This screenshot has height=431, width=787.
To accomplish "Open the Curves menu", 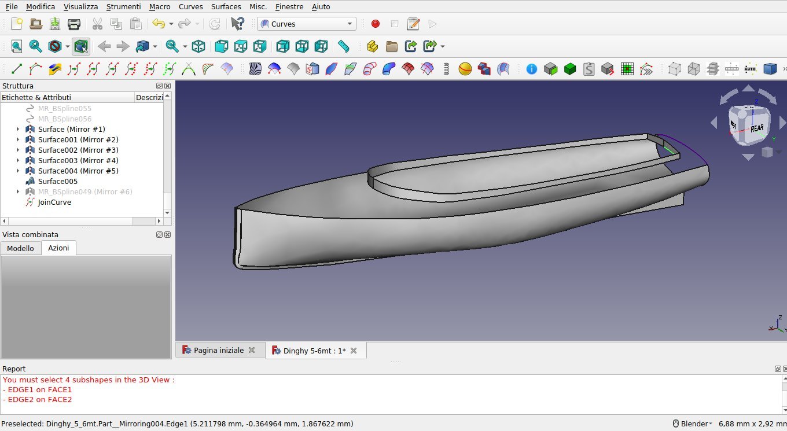I will click(191, 6).
